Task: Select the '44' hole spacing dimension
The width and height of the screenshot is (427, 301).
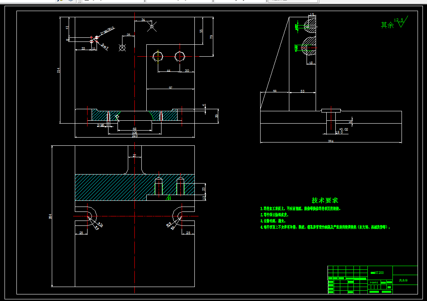Action: coord(168,71)
